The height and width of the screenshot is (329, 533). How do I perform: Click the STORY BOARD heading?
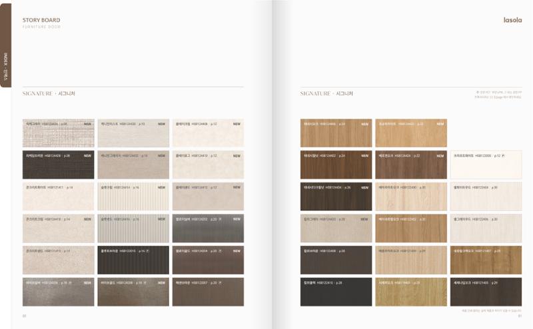(41, 20)
